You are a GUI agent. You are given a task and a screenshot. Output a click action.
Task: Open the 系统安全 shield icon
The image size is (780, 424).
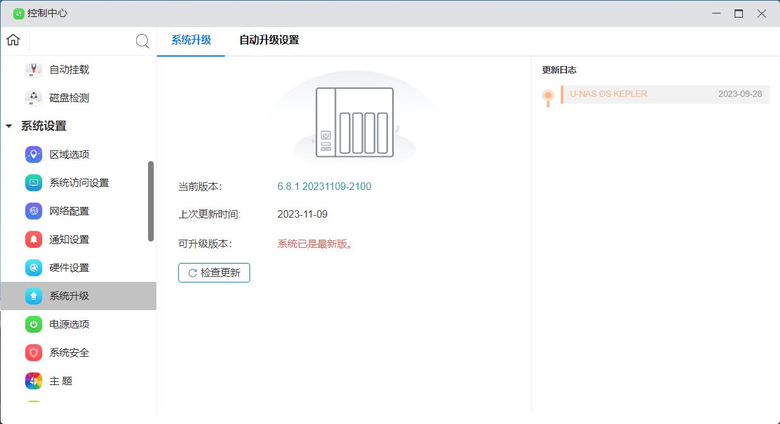(33, 353)
